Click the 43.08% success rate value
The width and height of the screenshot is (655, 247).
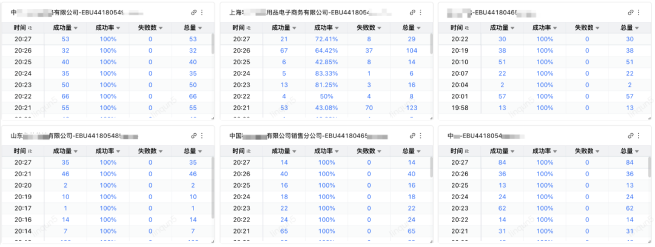327,108
